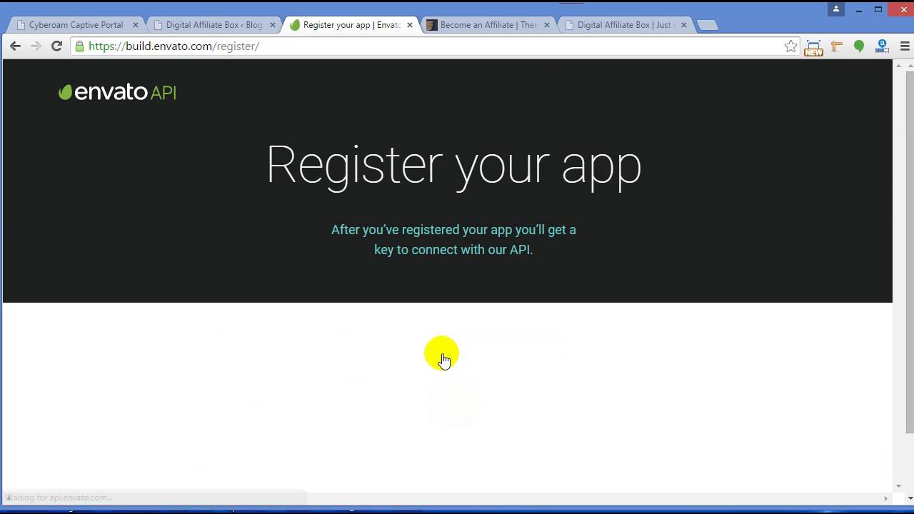
Task: Click the vertical scrollbar thumb
Action: [910, 252]
